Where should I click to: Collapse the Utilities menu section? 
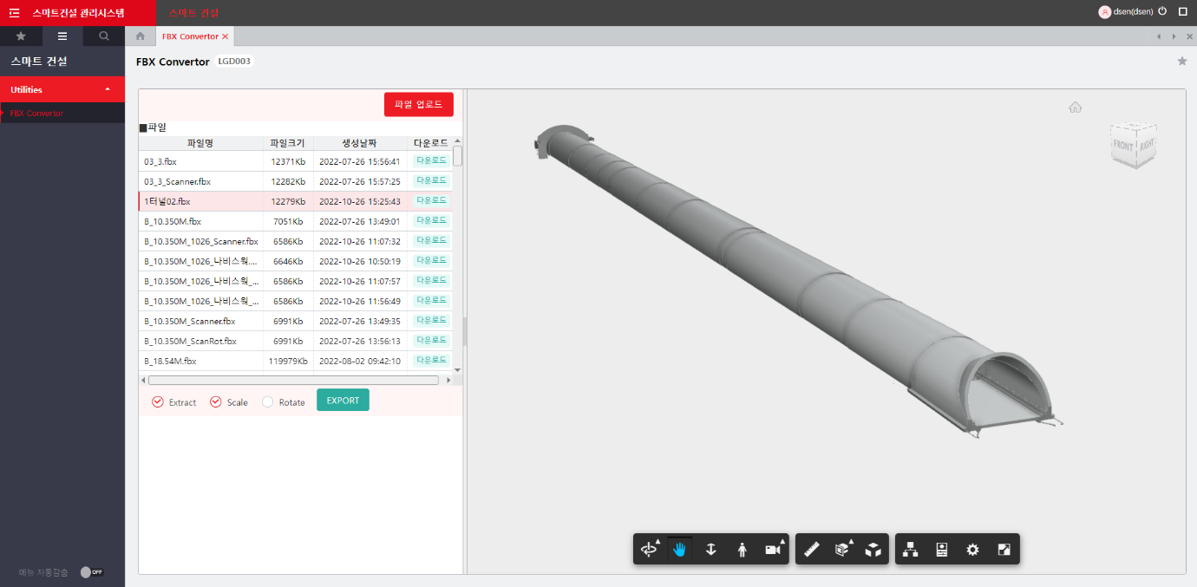pos(107,89)
